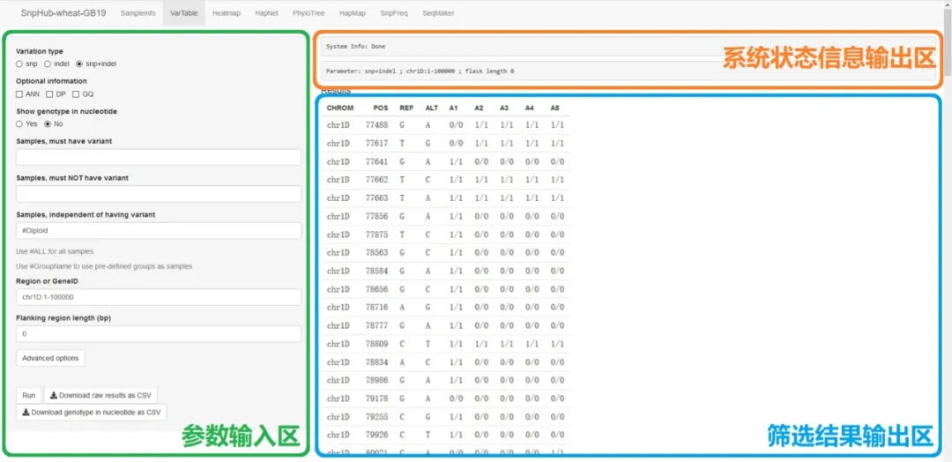952x462 pixels.
Task: Open the HapNet tab
Action: coord(266,12)
